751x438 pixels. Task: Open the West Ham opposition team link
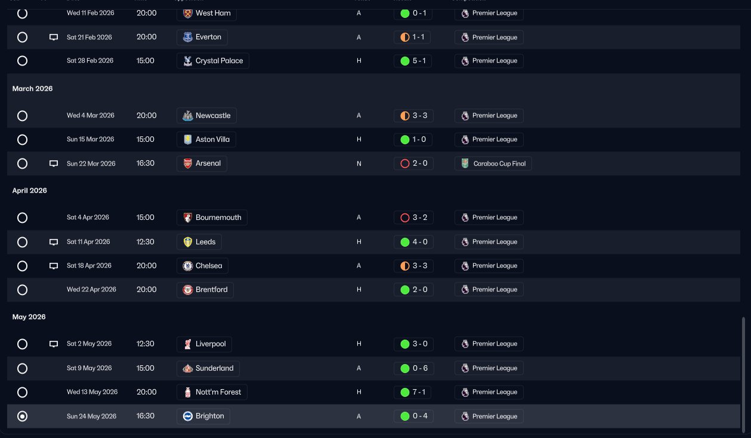click(206, 13)
